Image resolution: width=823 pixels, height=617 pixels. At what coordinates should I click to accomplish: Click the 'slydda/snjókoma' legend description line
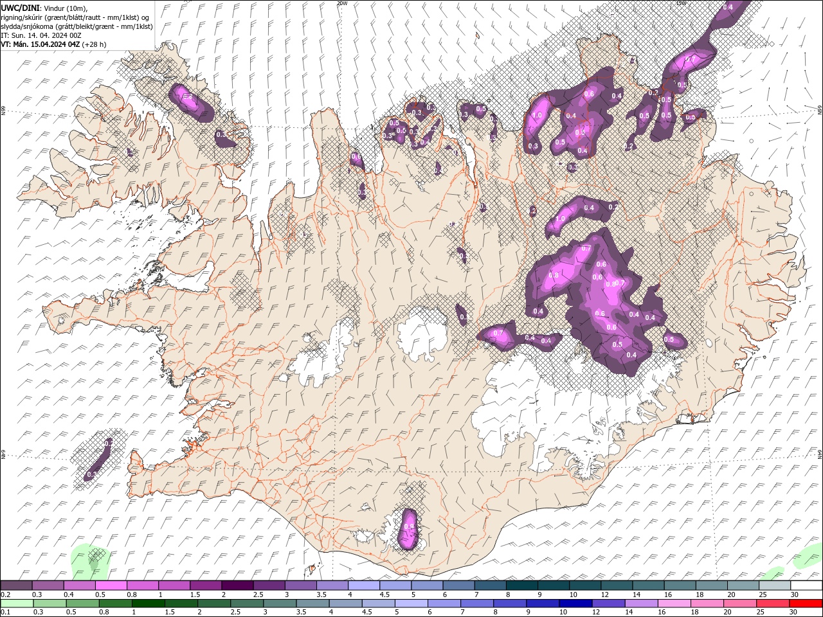tap(77, 26)
